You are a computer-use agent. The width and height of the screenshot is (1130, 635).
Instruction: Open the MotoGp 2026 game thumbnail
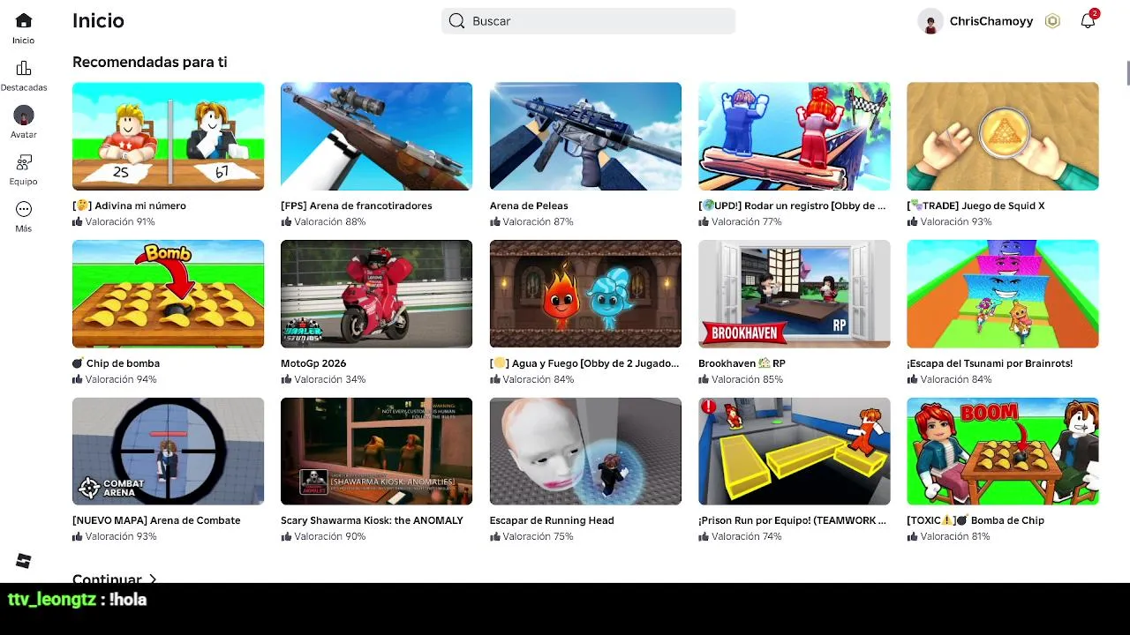pos(376,294)
